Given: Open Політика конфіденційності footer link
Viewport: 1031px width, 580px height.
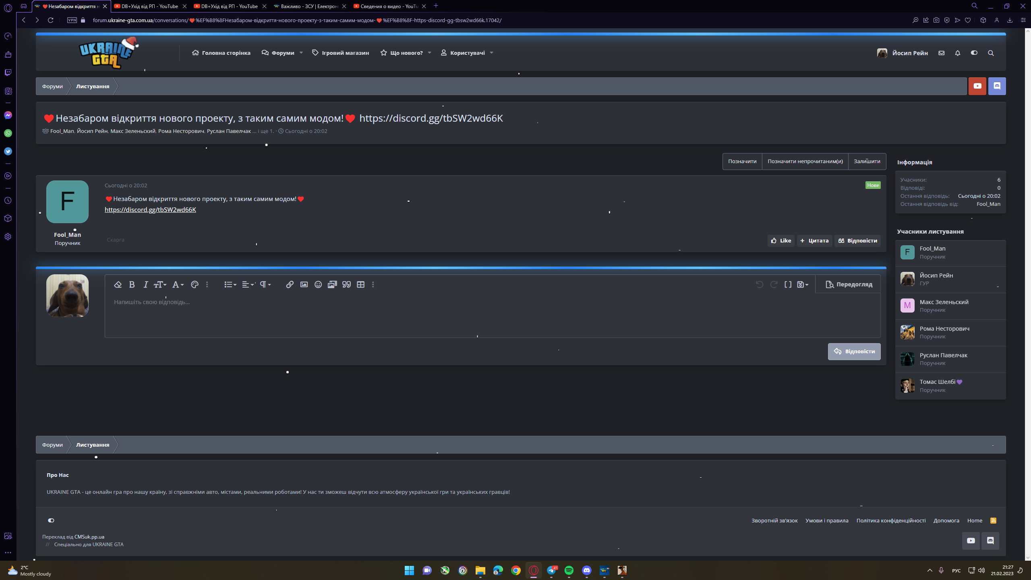Looking at the screenshot, I should 891,520.
